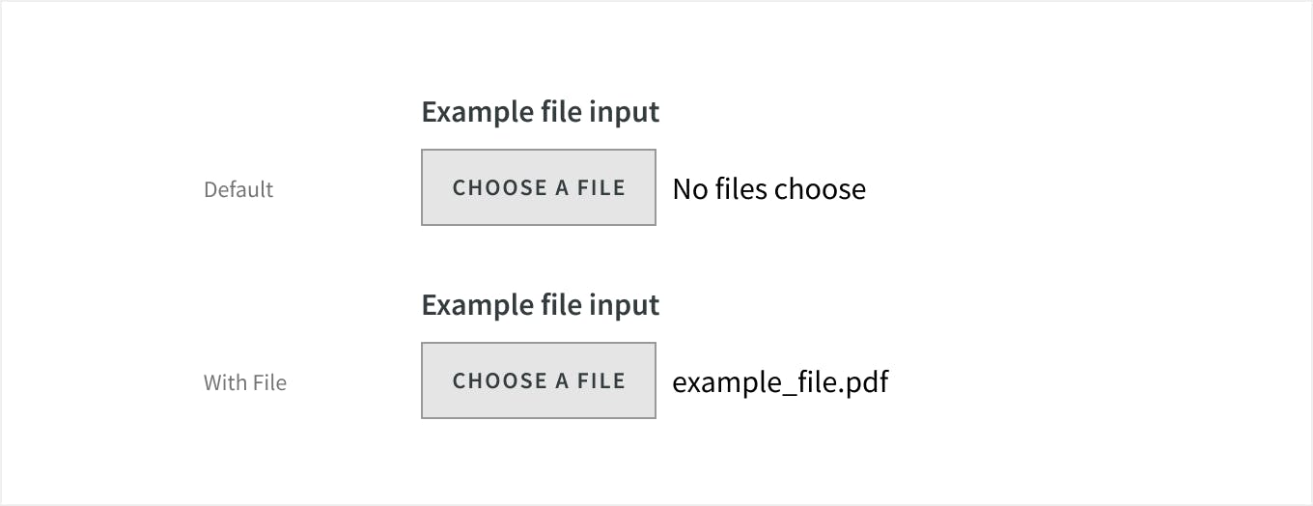The image size is (1313, 506).
Task: Focus the Default example file input control
Action: [x=539, y=187]
